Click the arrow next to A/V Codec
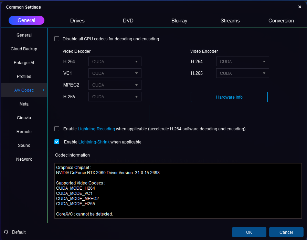307x240 pixels. click(43, 90)
